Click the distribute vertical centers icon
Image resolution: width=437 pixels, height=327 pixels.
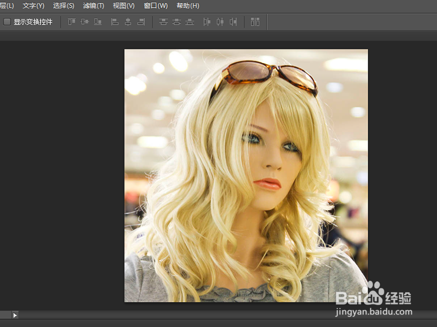[176, 21]
